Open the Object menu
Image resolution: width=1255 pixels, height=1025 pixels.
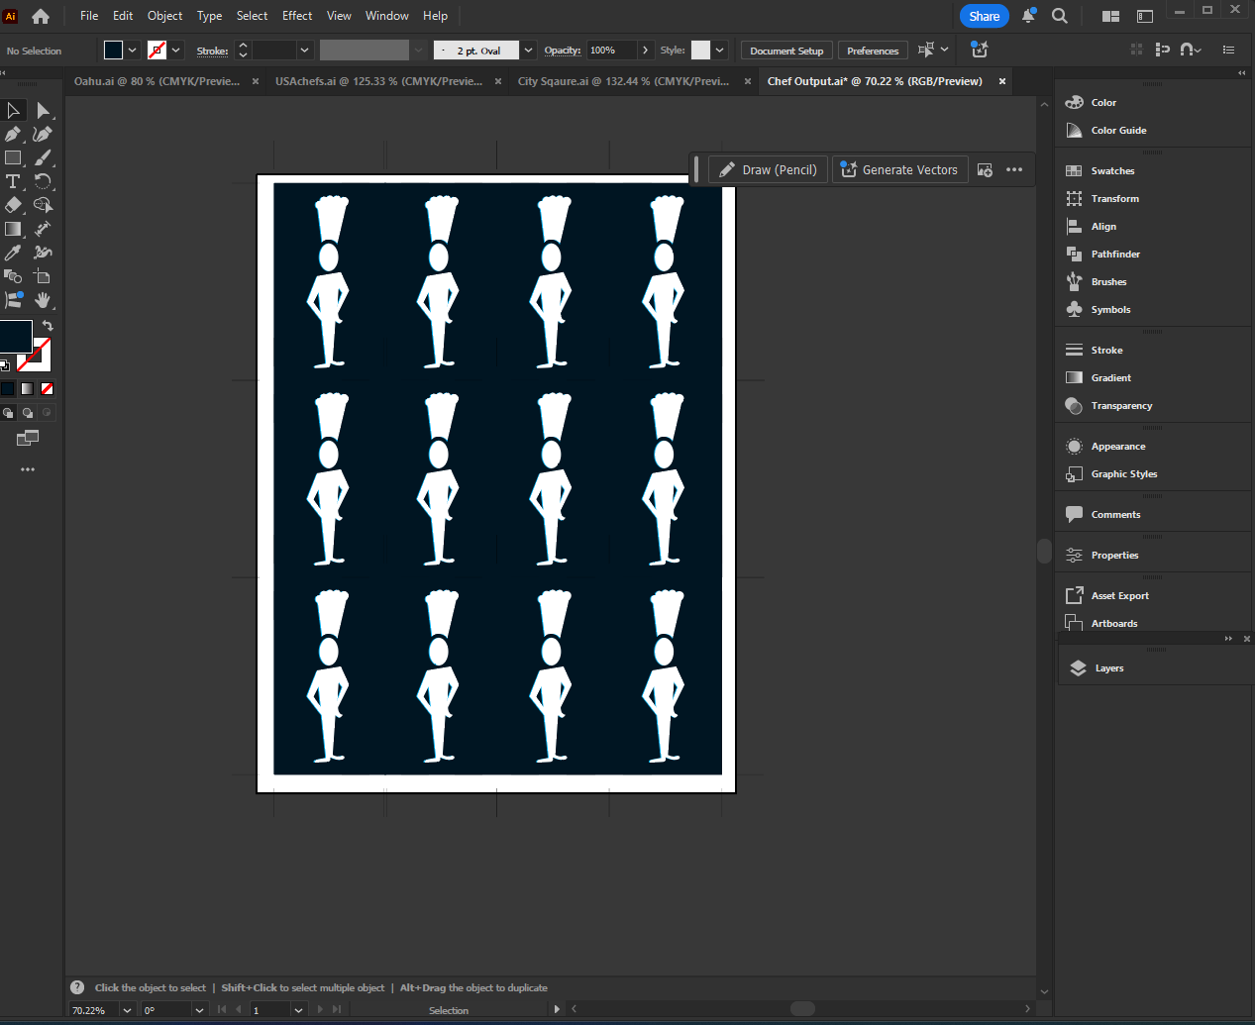click(164, 15)
